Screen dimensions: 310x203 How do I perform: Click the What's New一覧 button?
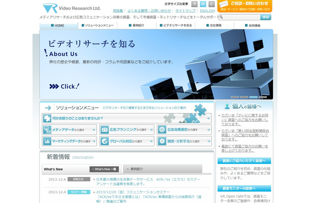(x=104, y=169)
